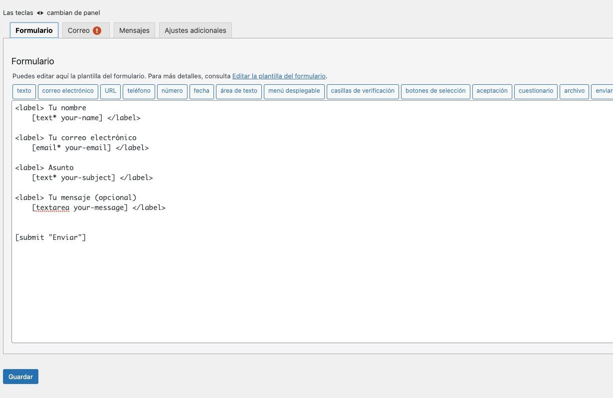The image size is (613, 398).
Task: Insert a número field tag
Action: 172,91
